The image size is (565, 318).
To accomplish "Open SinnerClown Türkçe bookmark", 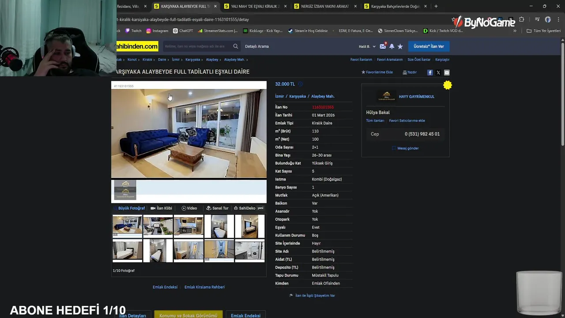I will pyautogui.click(x=398, y=31).
